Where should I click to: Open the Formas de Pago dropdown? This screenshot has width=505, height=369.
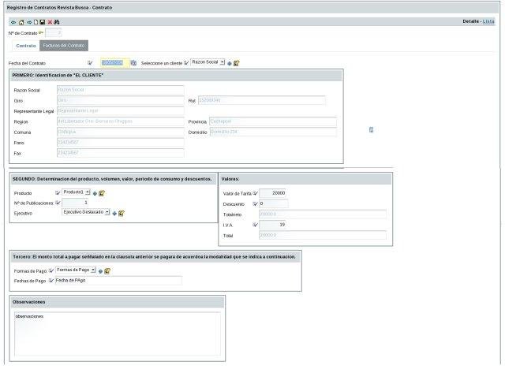point(76,270)
